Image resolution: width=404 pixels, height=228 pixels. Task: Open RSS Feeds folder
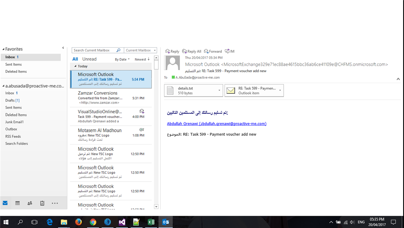tap(13, 137)
